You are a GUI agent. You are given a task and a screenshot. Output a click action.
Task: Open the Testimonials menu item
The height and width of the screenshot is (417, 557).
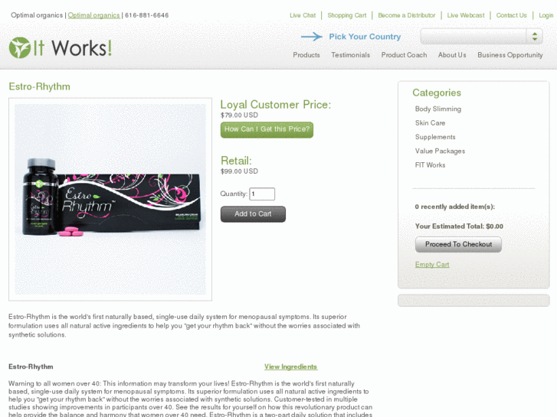350,55
